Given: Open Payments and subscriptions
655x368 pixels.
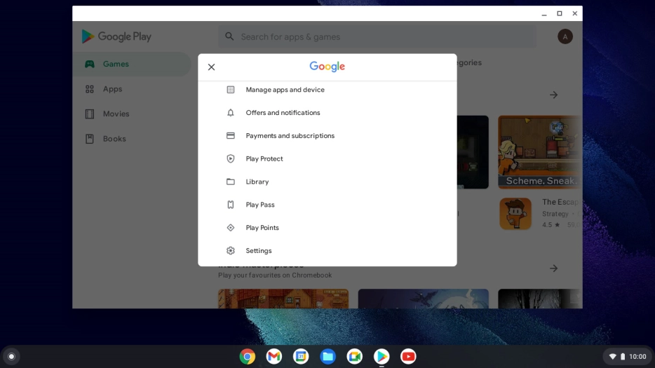Looking at the screenshot, I should click(327, 136).
